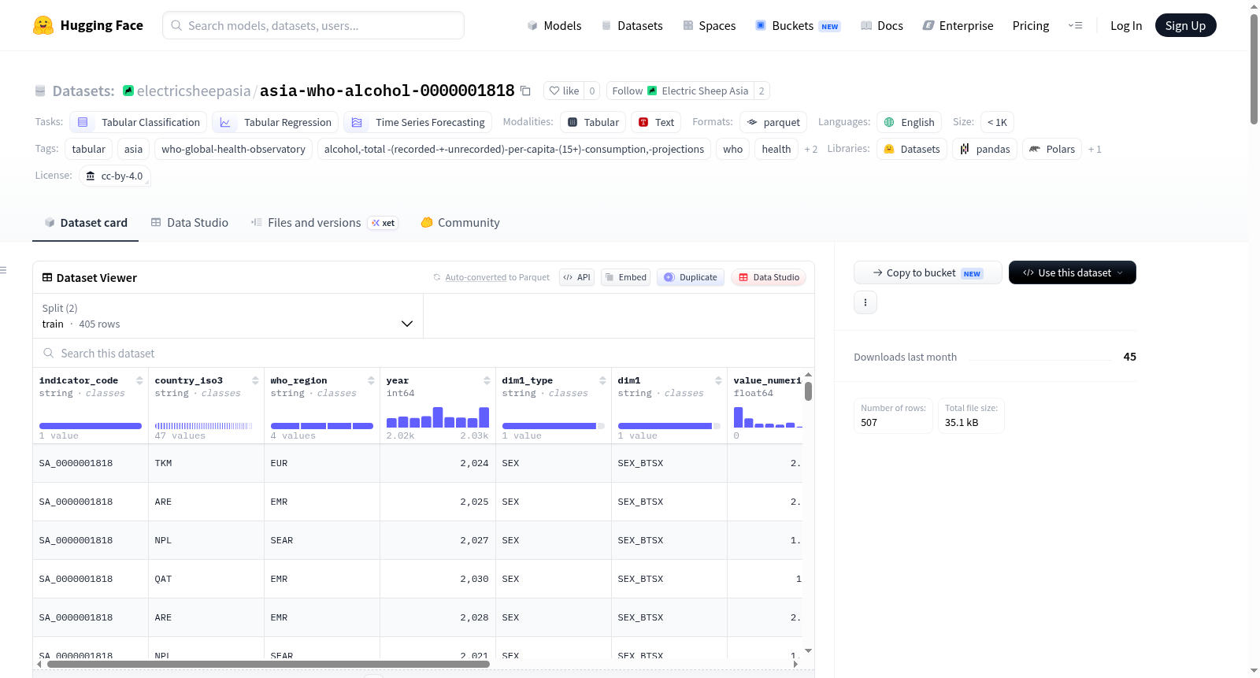Sort by the dim1 column arrows
Screen dimensions: 1260x678
718,380
